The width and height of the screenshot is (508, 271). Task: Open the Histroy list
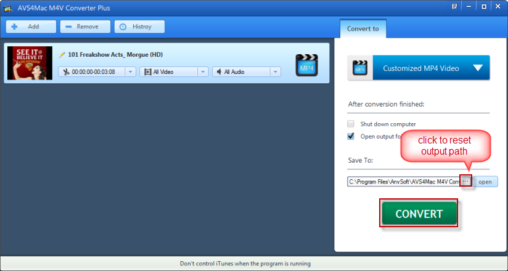tap(139, 26)
